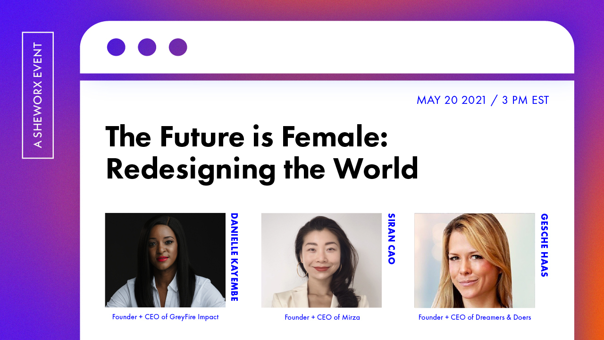Click the vertical DANIELLE KAYEMBE name label
Viewport: 604px width, 340px height.
[x=234, y=257]
